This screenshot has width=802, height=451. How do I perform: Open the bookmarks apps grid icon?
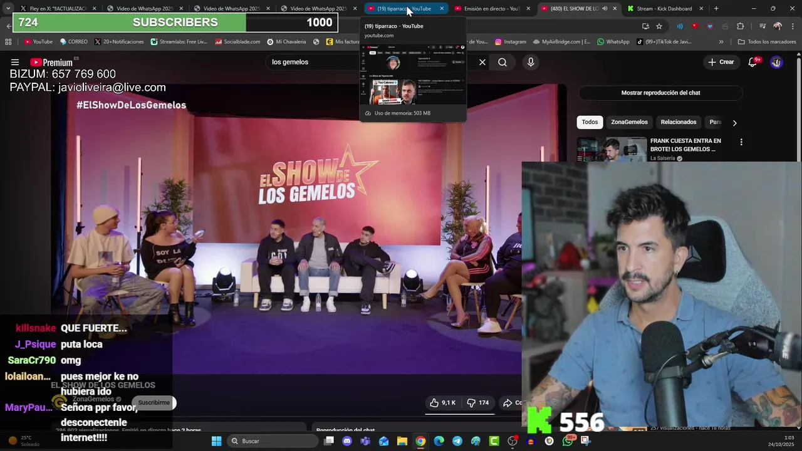coord(8,42)
